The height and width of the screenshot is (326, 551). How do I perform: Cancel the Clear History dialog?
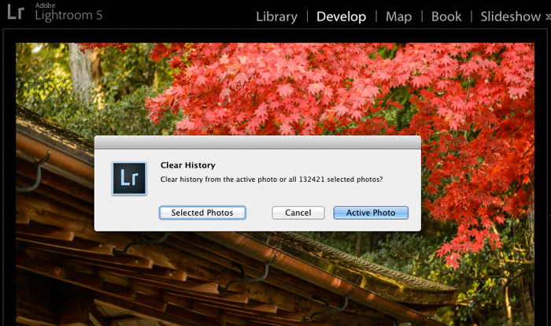coord(298,213)
